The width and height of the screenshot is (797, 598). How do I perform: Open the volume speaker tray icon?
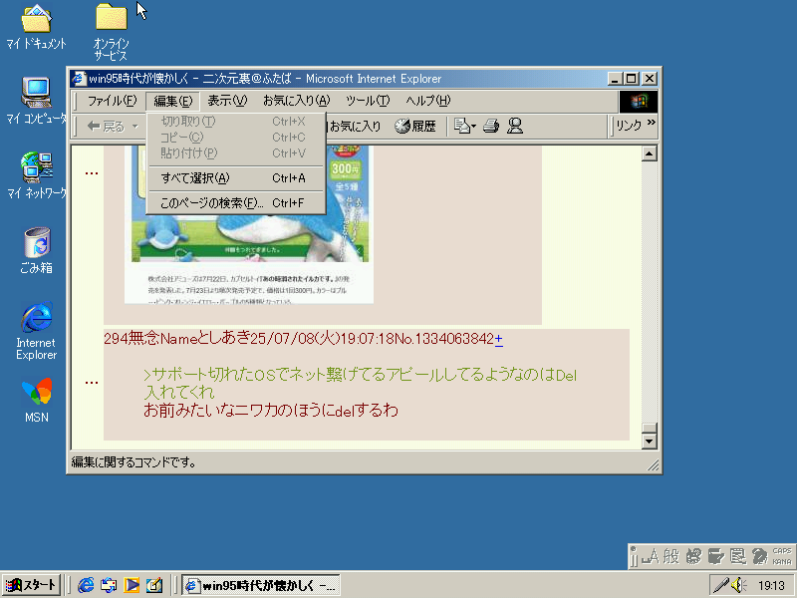tap(739, 585)
